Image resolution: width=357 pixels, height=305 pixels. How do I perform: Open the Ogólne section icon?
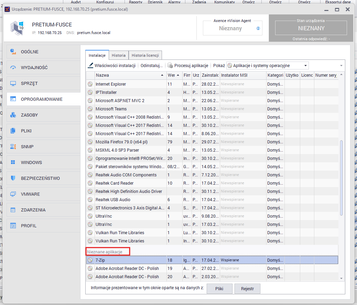click(x=13, y=52)
